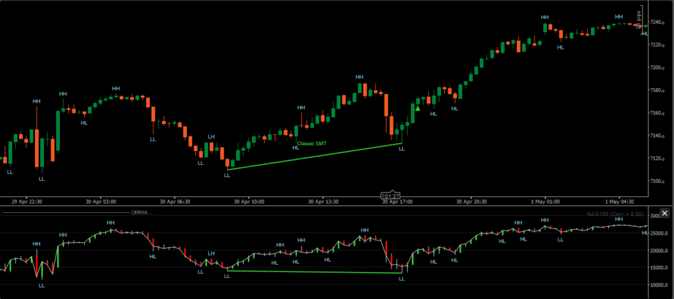Click the 7200 price axis label

tap(658, 67)
